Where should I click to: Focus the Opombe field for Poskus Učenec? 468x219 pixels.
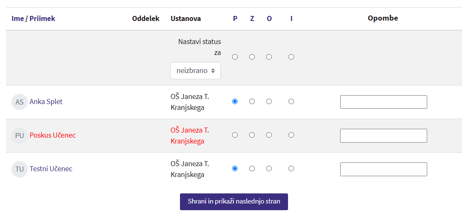[383, 136]
